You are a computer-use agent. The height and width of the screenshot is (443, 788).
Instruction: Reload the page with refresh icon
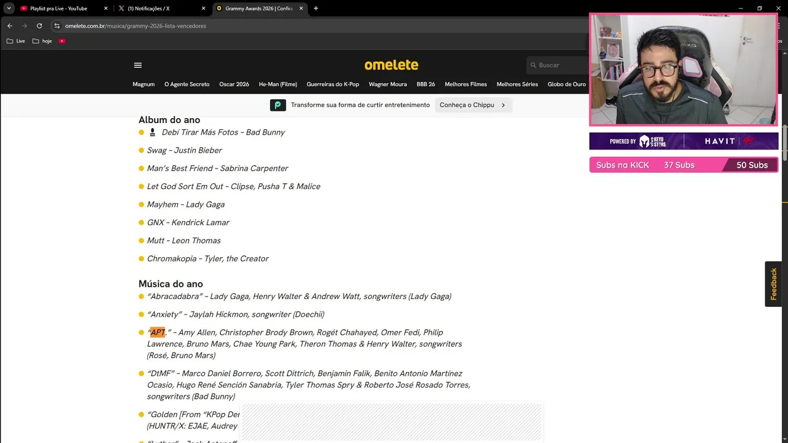39,26
